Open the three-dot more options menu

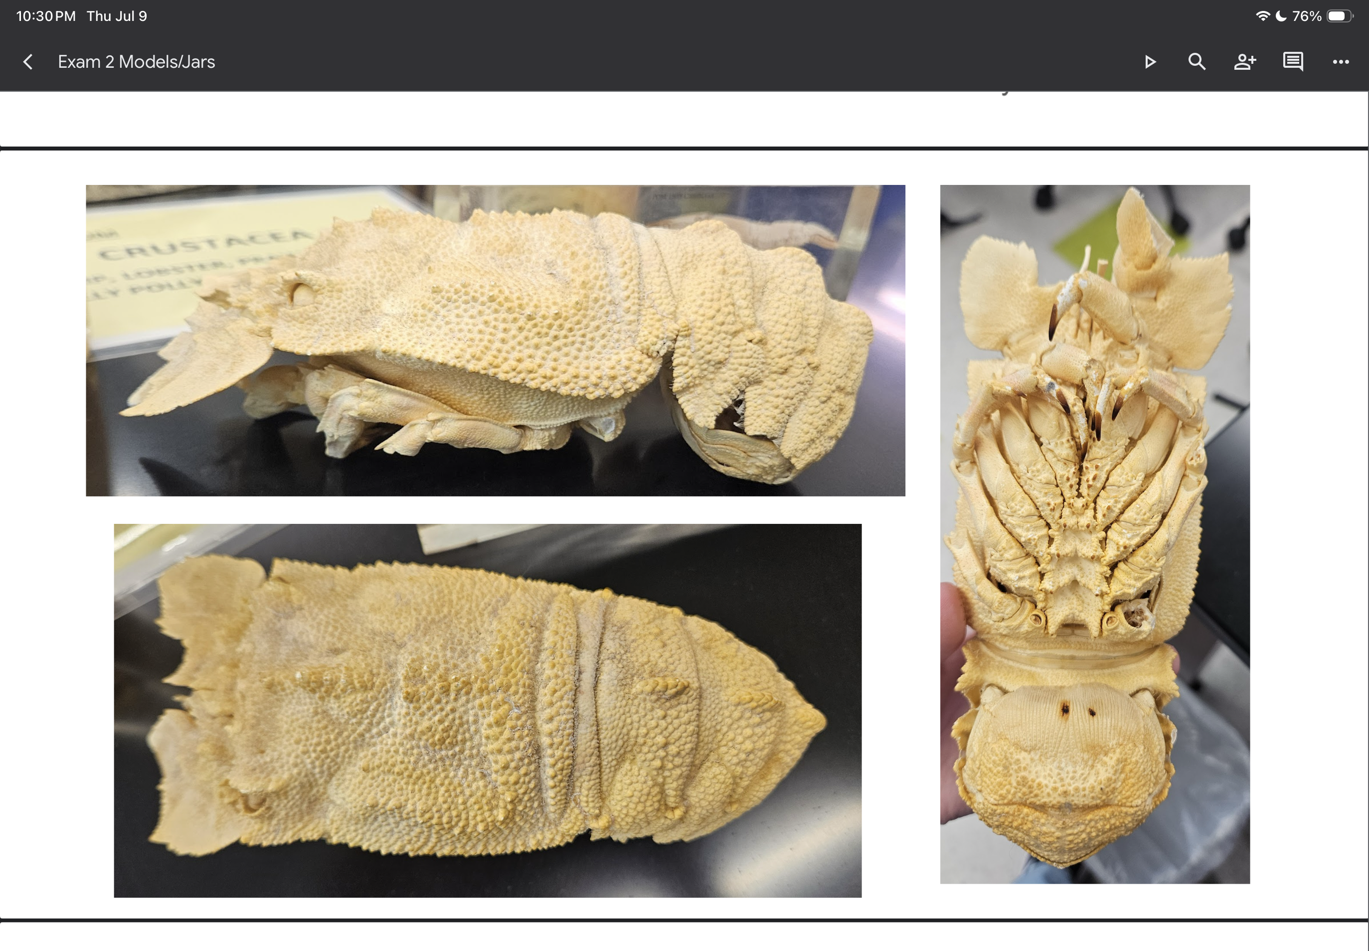(x=1341, y=62)
